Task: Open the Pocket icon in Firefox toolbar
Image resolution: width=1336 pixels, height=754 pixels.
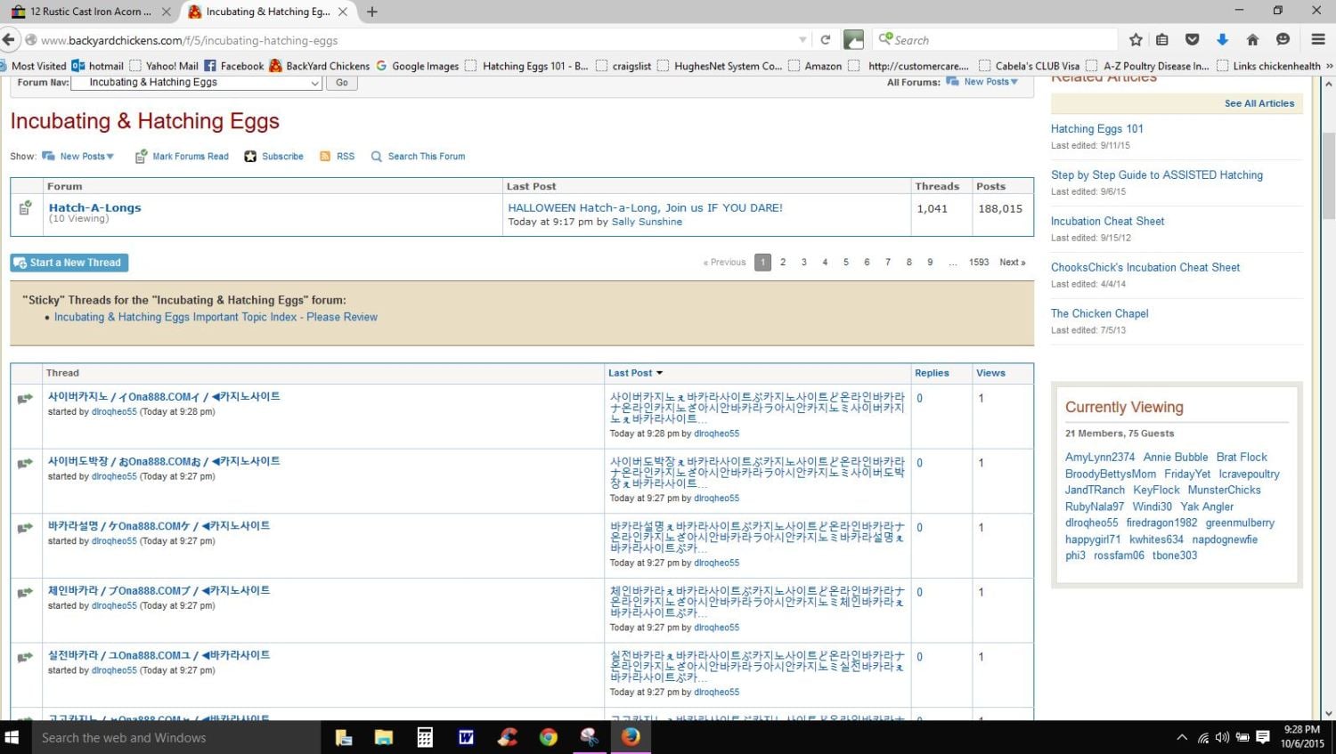Action: (x=1192, y=40)
